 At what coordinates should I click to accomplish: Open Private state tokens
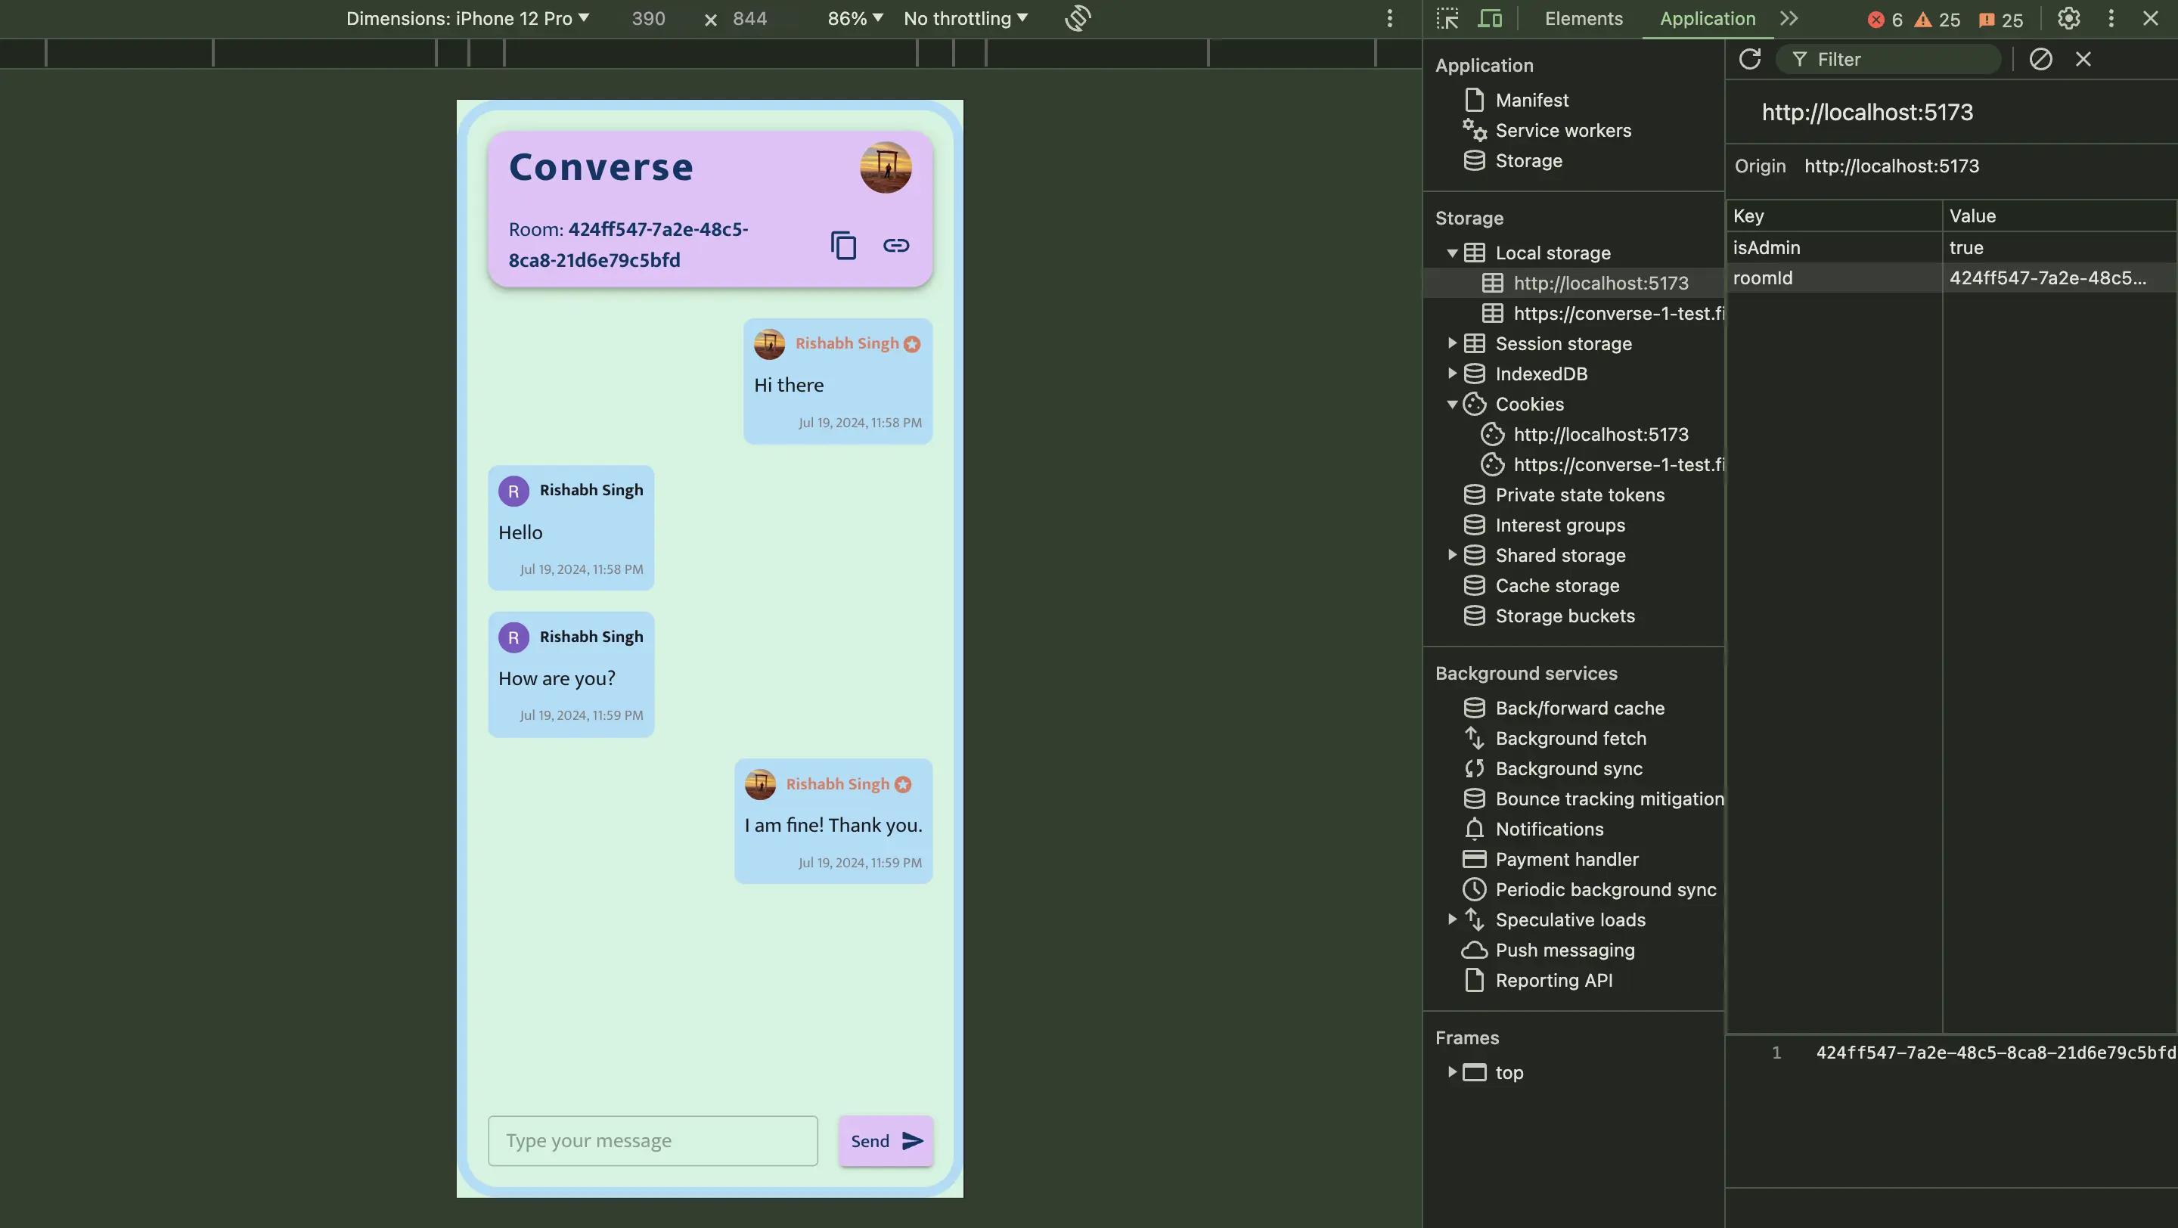tap(1578, 495)
